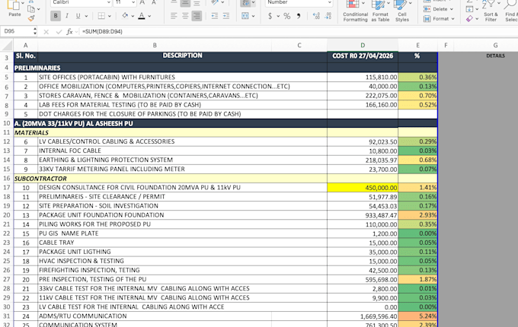Viewport: 518px width, 327px height.
Task: Open the Fill Color dropdown arrow
Action: 133,16
